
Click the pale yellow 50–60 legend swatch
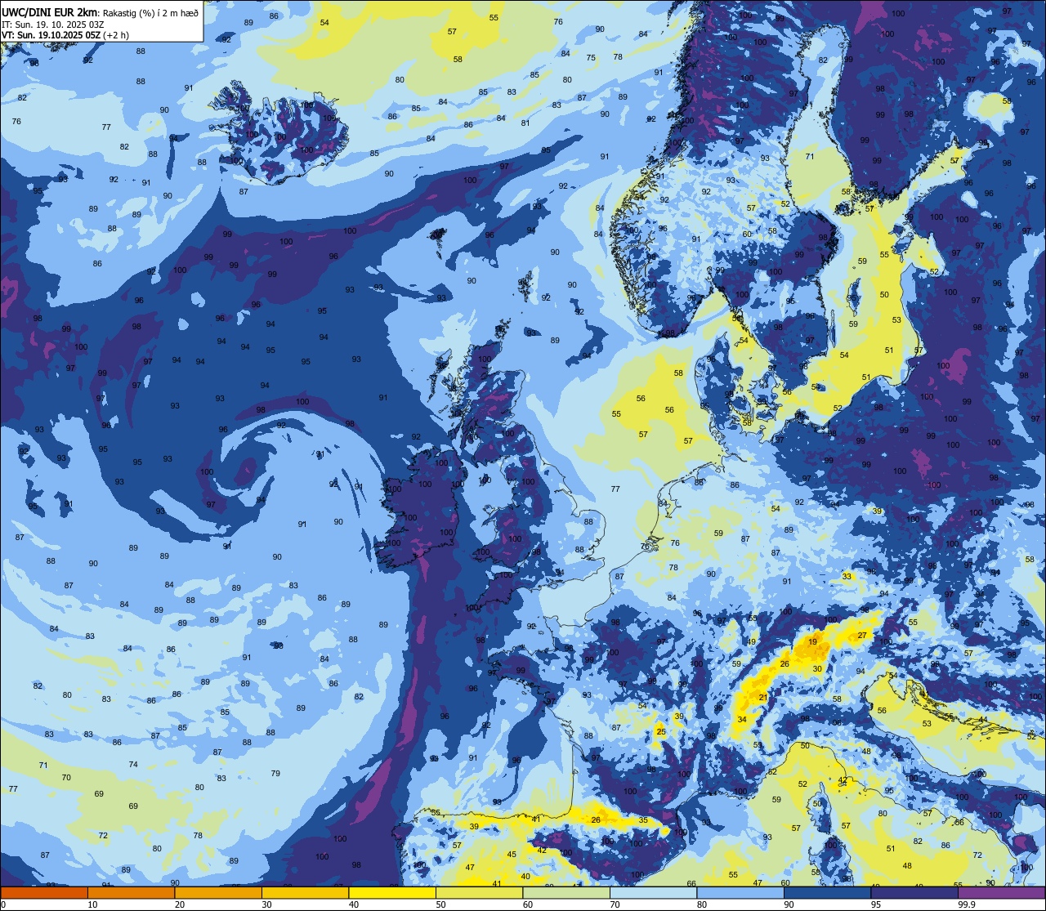pyautogui.click(x=479, y=892)
